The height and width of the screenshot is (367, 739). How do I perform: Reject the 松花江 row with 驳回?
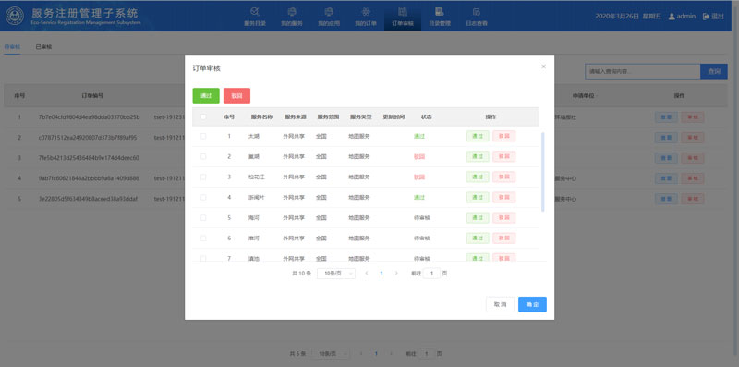(503, 177)
